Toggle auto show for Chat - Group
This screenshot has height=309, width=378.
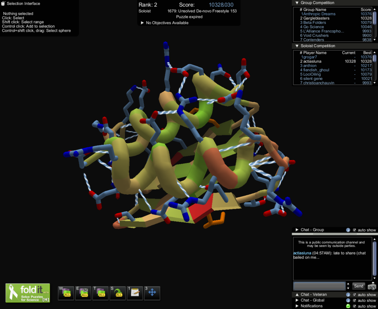(354, 230)
